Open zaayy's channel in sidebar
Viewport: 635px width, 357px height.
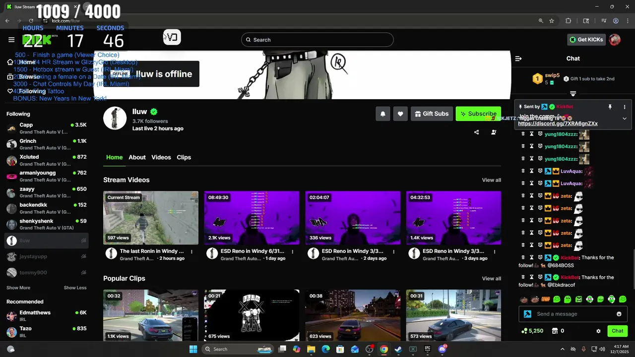click(x=47, y=192)
